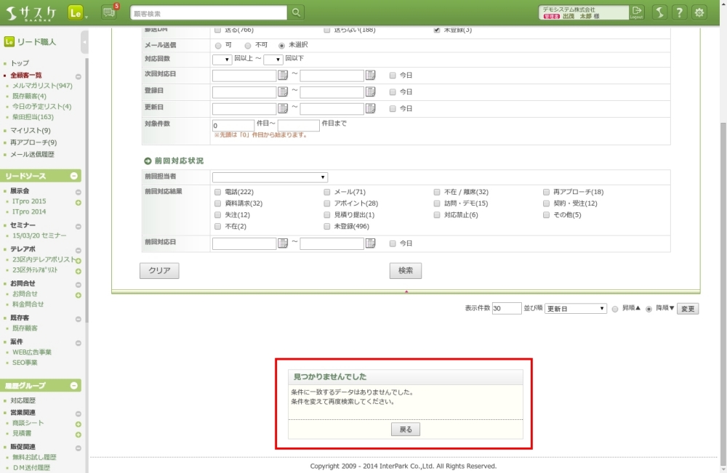Collapse the 展示会 group
This screenshot has height=473, width=727.
(79, 192)
